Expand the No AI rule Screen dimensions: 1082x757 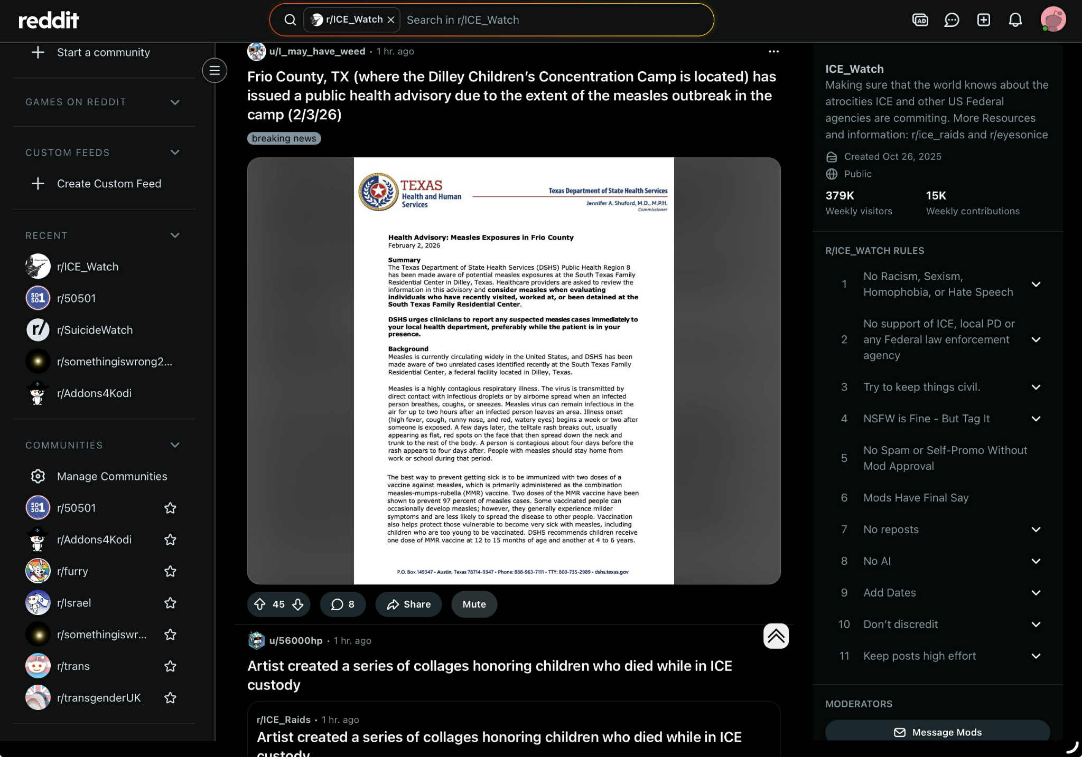pyautogui.click(x=1036, y=561)
